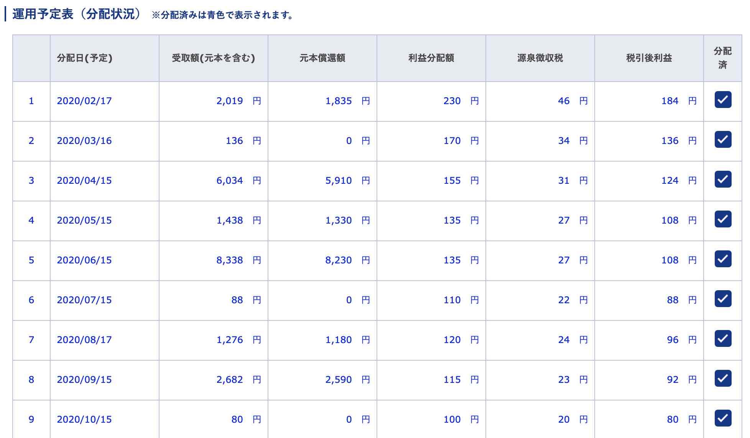The image size is (750, 438).
Task: Click the profit distribution 100 円
Action: coord(461,419)
